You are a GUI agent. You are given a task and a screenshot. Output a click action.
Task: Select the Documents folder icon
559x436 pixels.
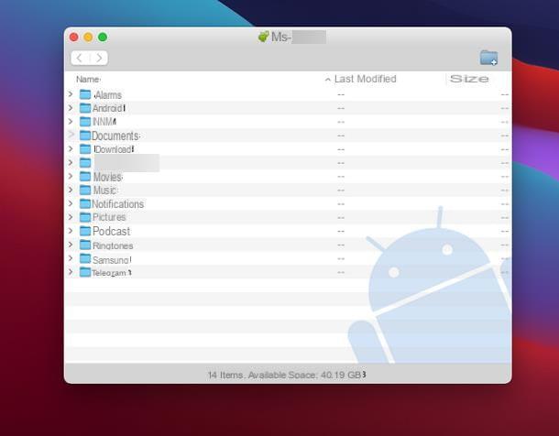pos(85,136)
